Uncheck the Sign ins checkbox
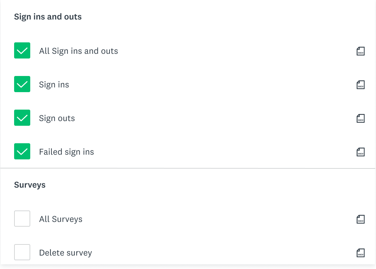376x269 pixels. [22, 84]
